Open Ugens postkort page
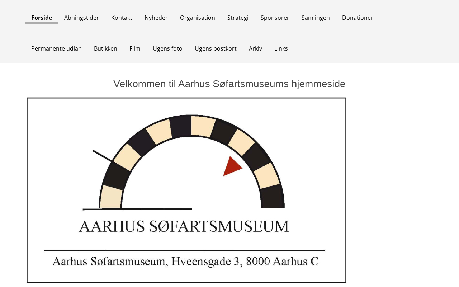The width and height of the screenshot is (459, 287). click(216, 48)
